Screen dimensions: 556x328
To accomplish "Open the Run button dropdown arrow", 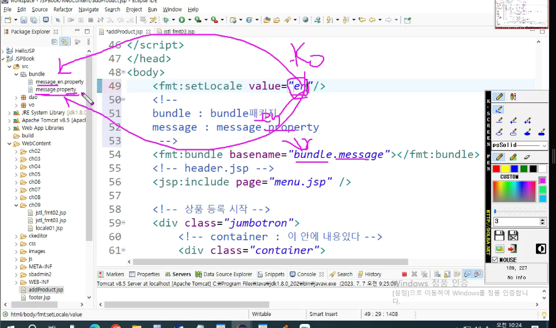I will pos(189,20).
